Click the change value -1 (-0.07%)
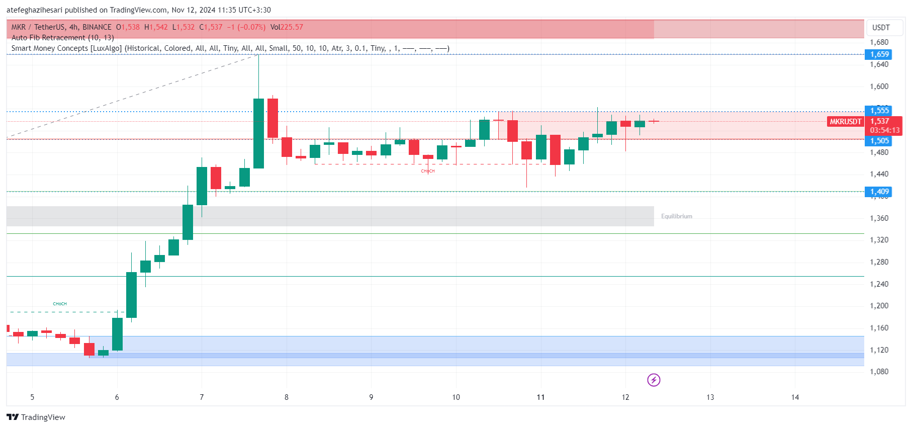 click(246, 27)
